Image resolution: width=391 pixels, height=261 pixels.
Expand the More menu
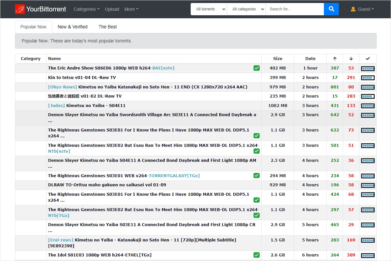tap(131, 9)
